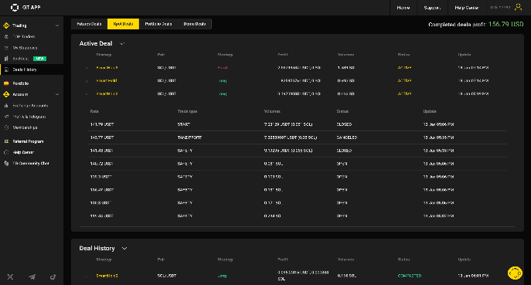The image size is (531, 285).
Task: Click the 143.77 USDT rate cell
Action: pyautogui.click(x=102, y=137)
